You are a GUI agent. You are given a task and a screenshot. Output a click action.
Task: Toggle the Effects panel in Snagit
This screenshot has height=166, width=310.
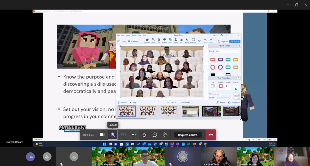pos(221,103)
